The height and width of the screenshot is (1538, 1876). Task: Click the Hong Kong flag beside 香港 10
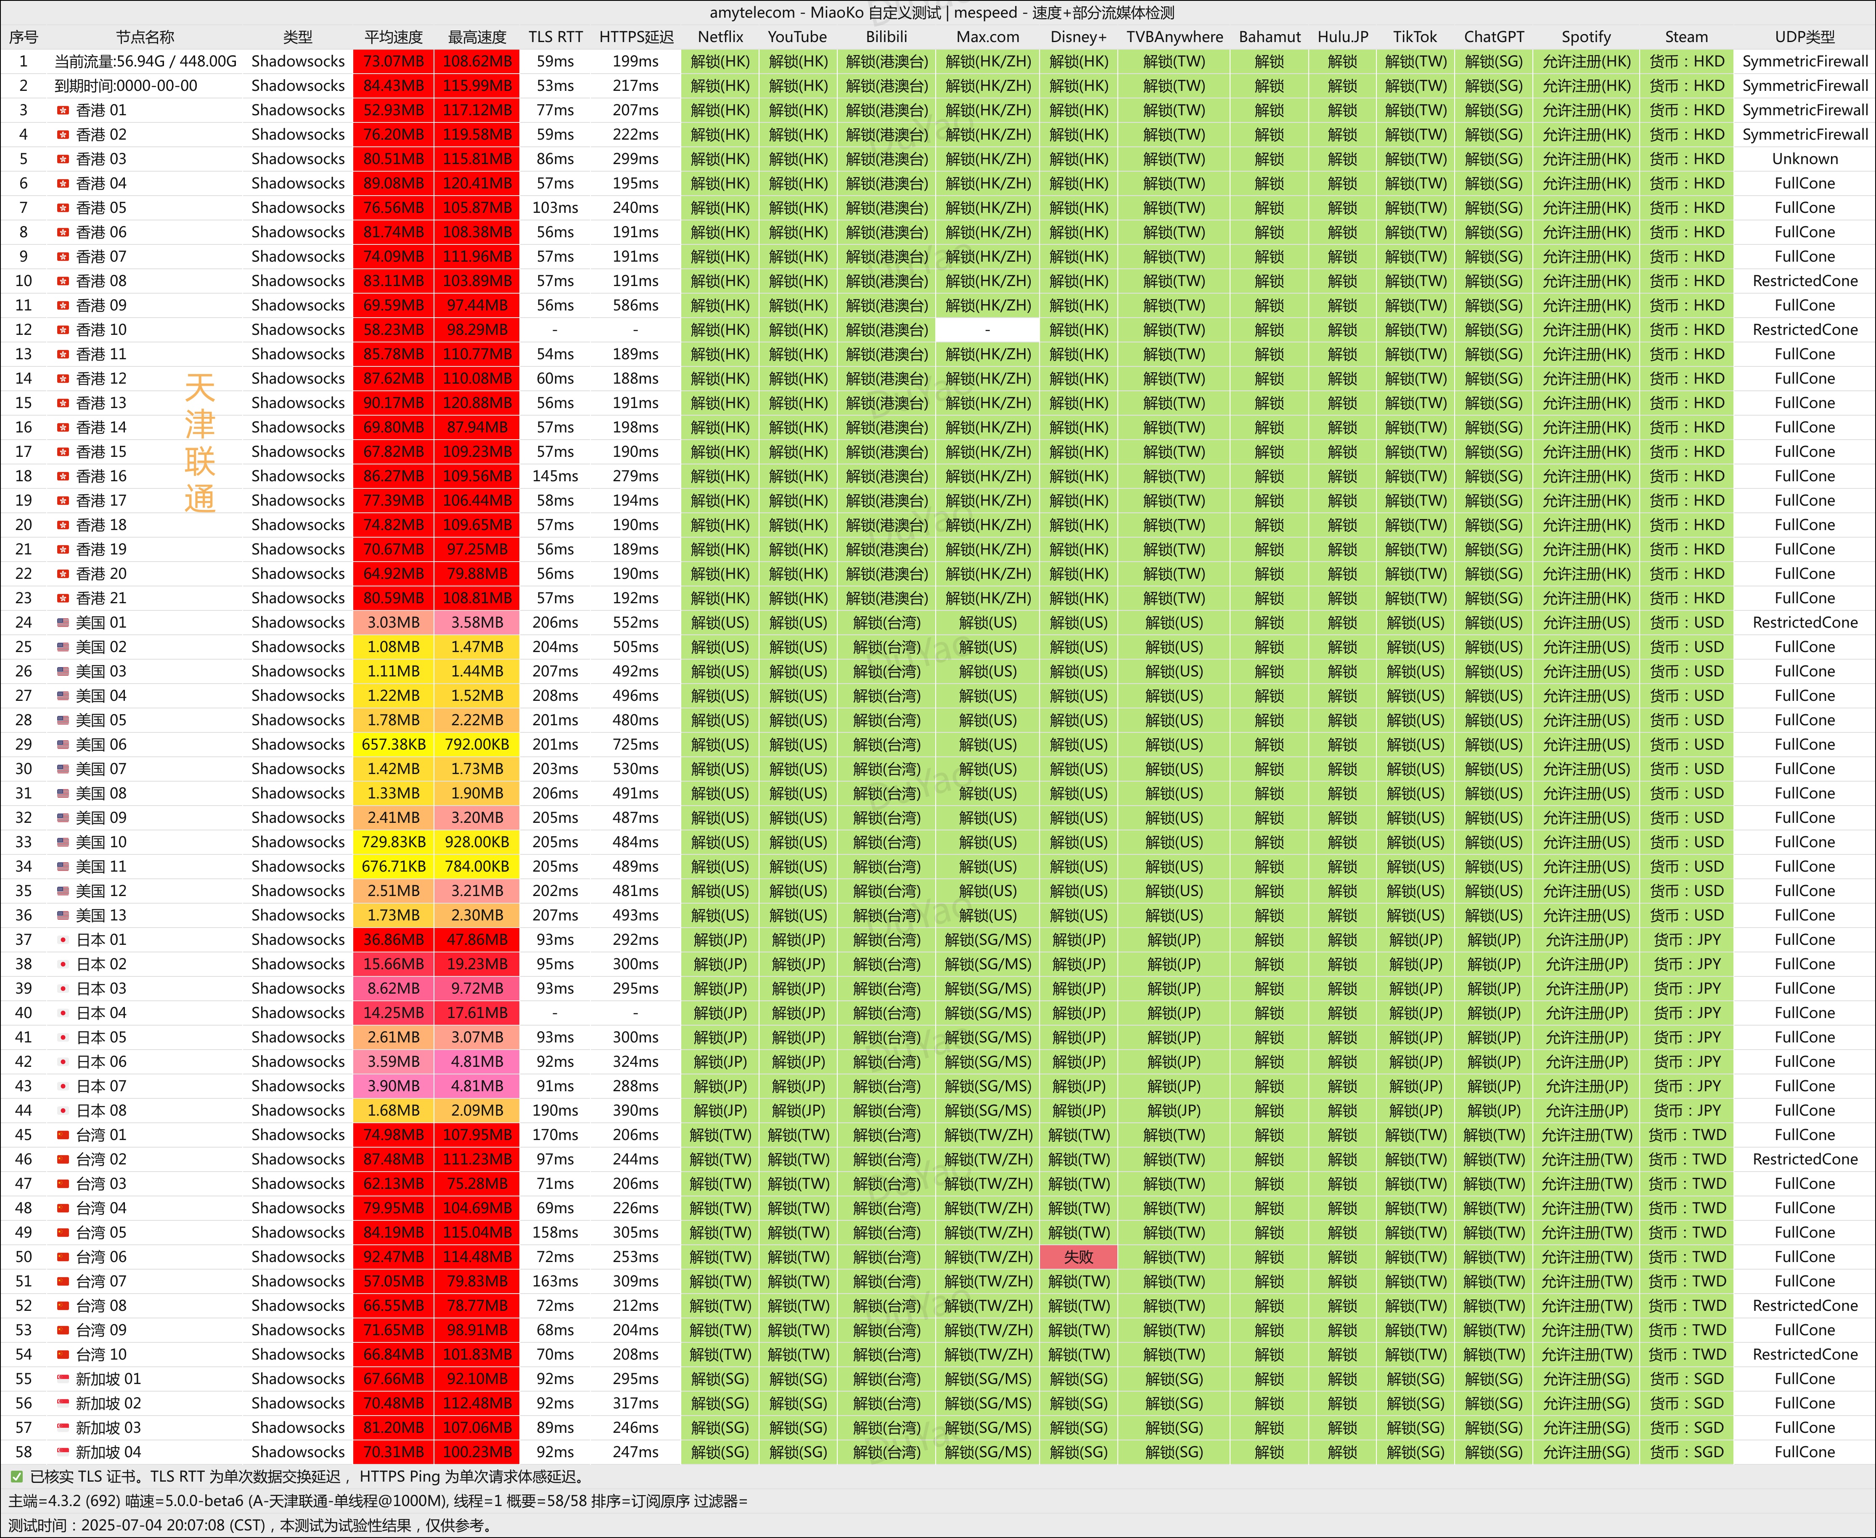pos(63,329)
